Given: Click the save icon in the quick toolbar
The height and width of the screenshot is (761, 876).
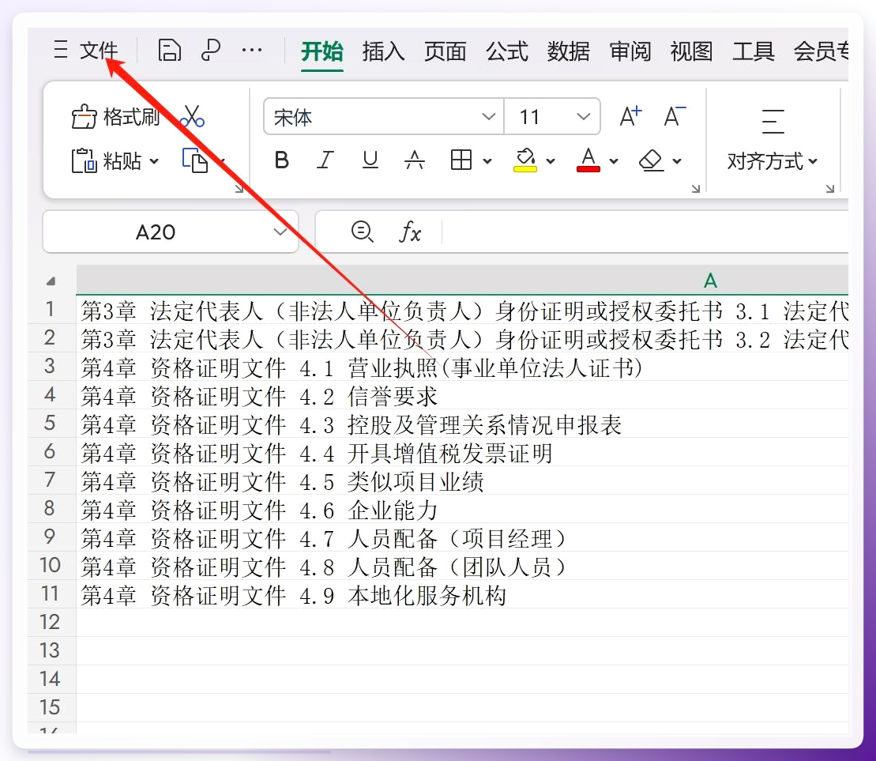Looking at the screenshot, I should [169, 51].
